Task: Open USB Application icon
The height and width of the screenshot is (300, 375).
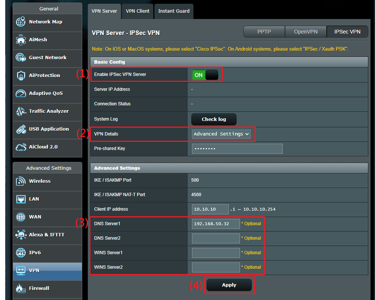Action: pos(21,129)
